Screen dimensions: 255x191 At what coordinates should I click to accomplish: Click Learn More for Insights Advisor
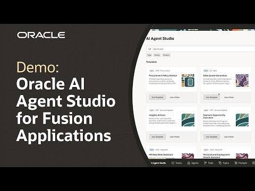point(175,137)
